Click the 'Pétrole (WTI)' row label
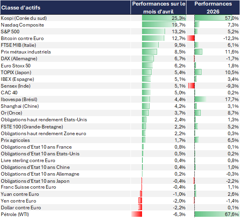240x218 pixels. (15, 214)
